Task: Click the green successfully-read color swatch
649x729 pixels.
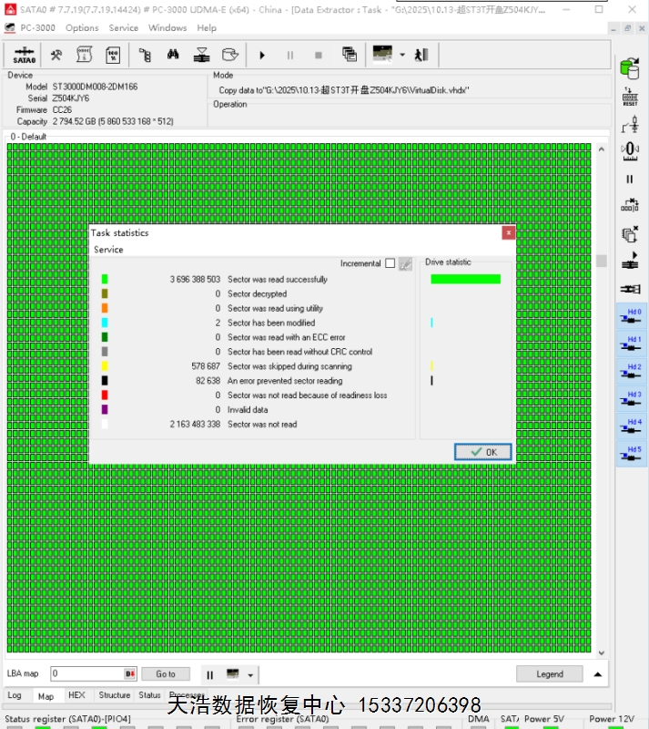Action: coord(105,280)
